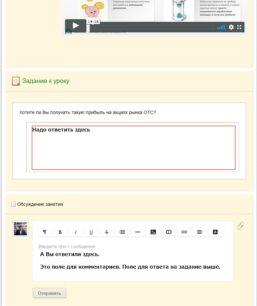The height and width of the screenshot is (306, 257).
Task: Open the text color picker
Action: click(215, 232)
